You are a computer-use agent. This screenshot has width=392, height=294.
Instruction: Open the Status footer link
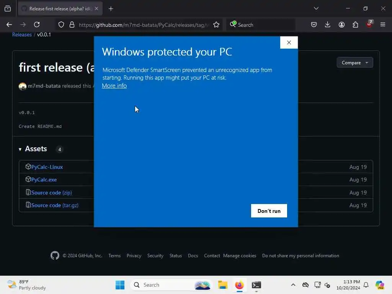coord(175,255)
